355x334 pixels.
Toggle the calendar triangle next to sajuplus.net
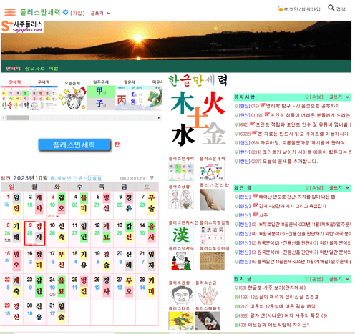point(152,178)
